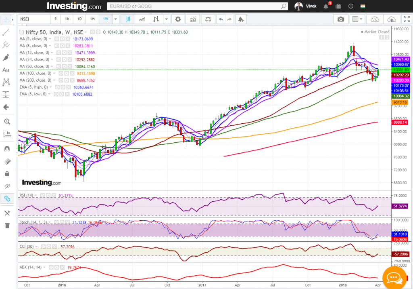The width and height of the screenshot is (413, 289).
Task: Collapse indicator legend minus box
Action: coord(22,32)
